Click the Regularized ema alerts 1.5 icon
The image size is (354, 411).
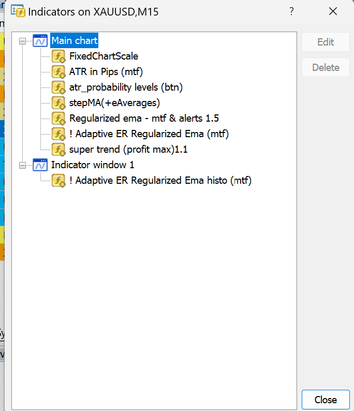(58, 119)
